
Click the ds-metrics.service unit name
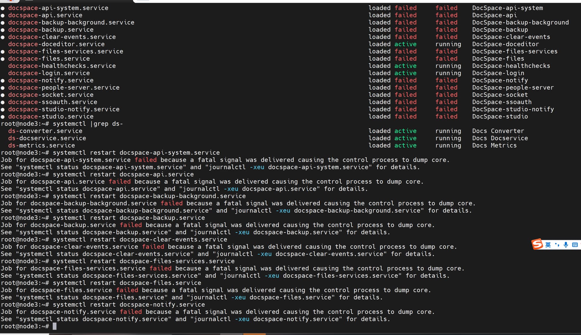coord(41,145)
